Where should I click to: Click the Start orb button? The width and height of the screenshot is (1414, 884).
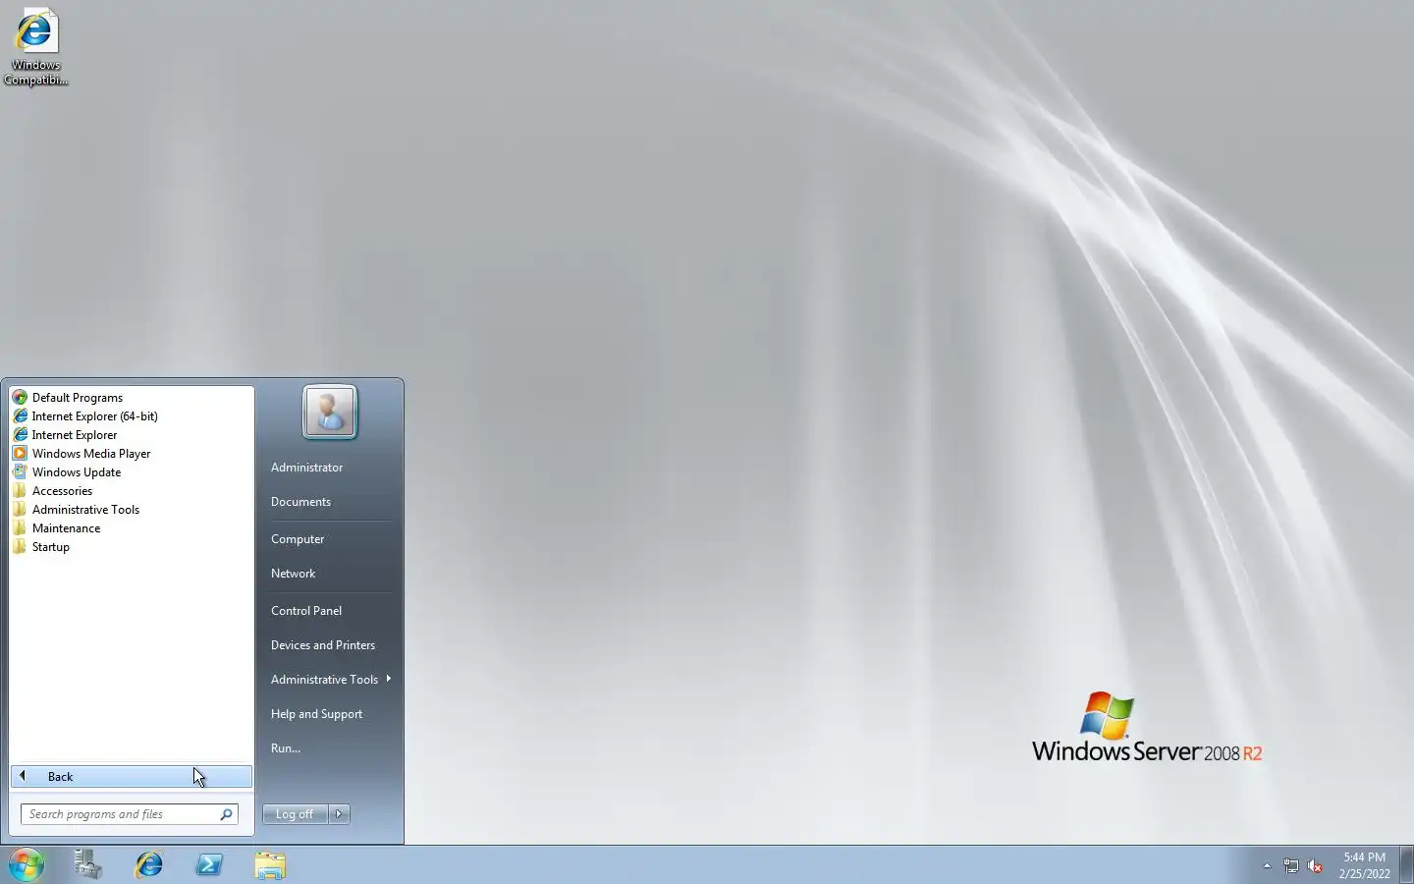coord(27,864)
